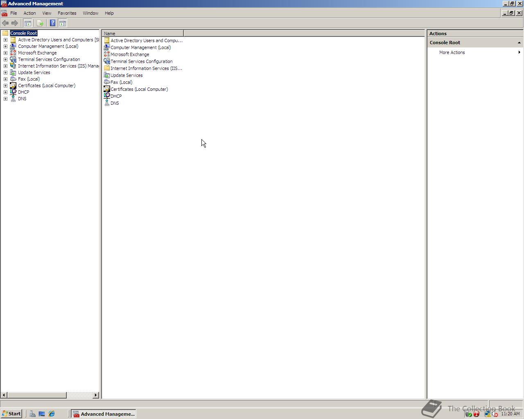
Task: Expand the Computer Management (Local) node
Action: click(5, 46)
